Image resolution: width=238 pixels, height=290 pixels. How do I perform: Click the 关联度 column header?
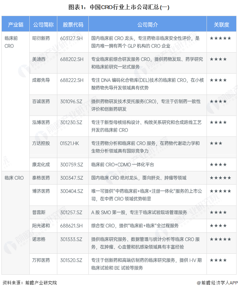click(222, 24)
